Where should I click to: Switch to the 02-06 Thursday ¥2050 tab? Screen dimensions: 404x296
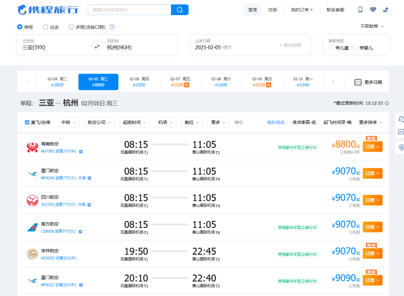(139, 82)
